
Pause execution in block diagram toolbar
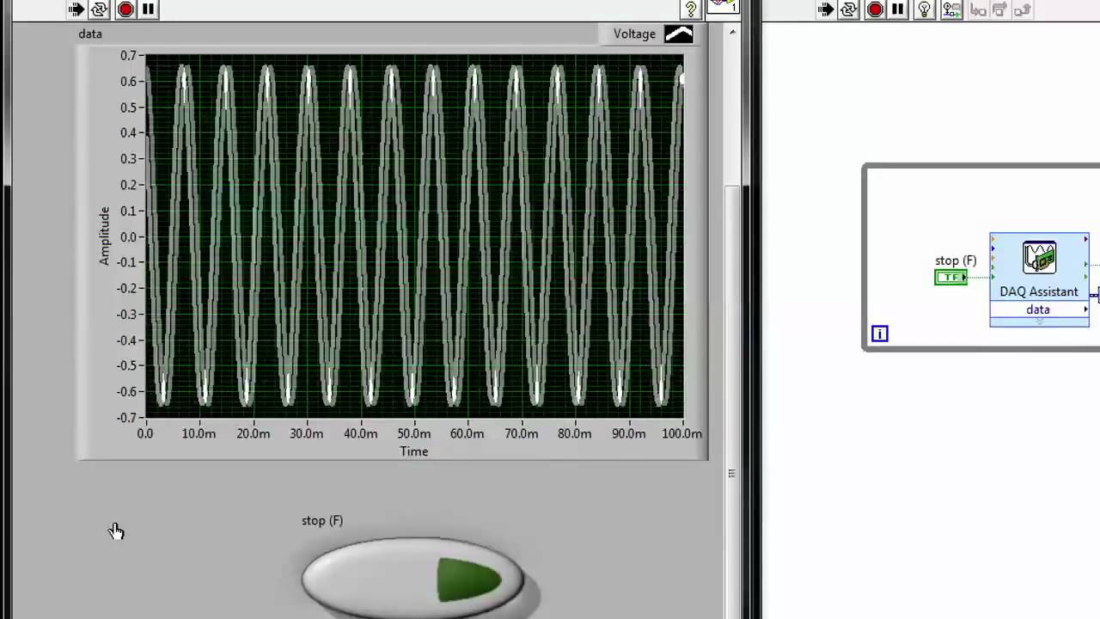[x=897, y=9]
